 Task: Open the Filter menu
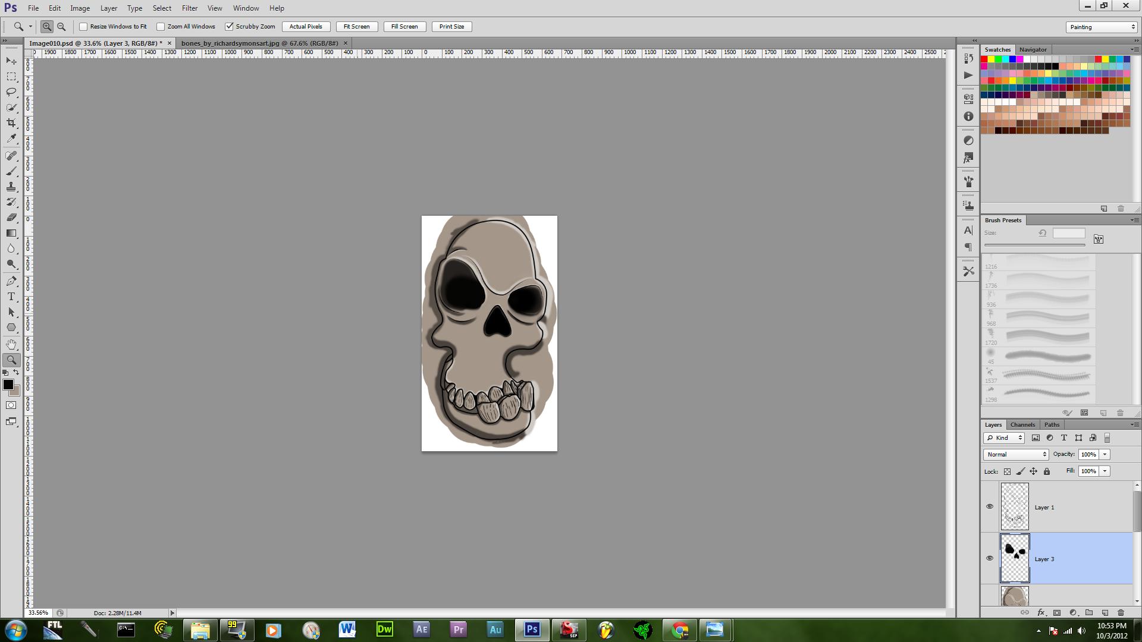coord(190,8)
